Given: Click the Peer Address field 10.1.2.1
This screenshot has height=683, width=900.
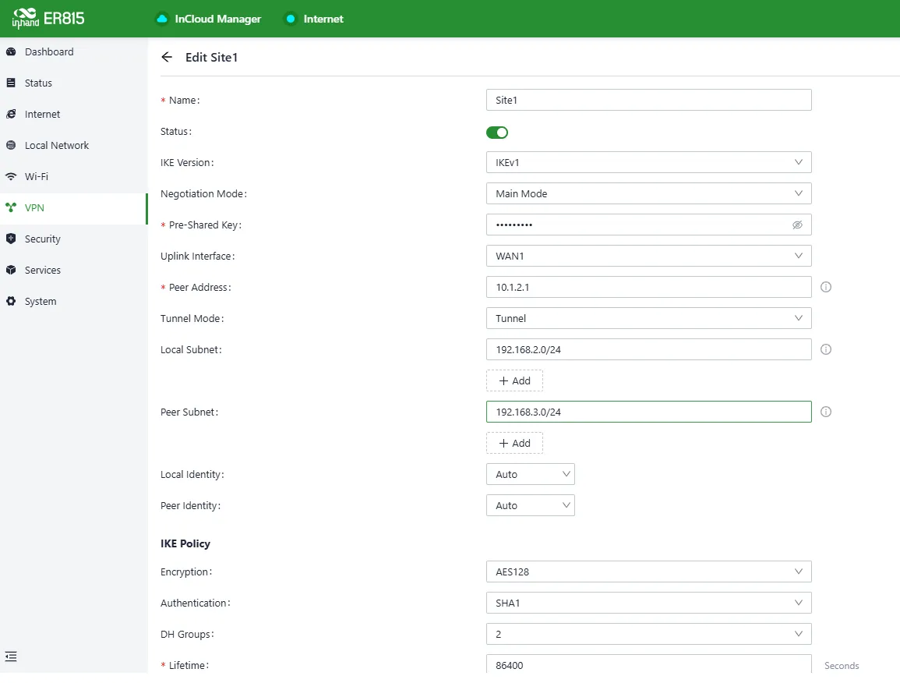Looking at the screenshot, I should coord(648,287).
